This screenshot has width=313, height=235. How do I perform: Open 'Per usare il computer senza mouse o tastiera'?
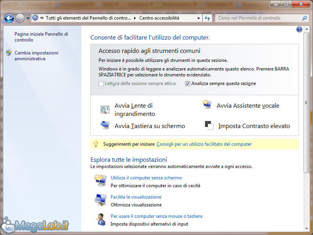point(156,216)
